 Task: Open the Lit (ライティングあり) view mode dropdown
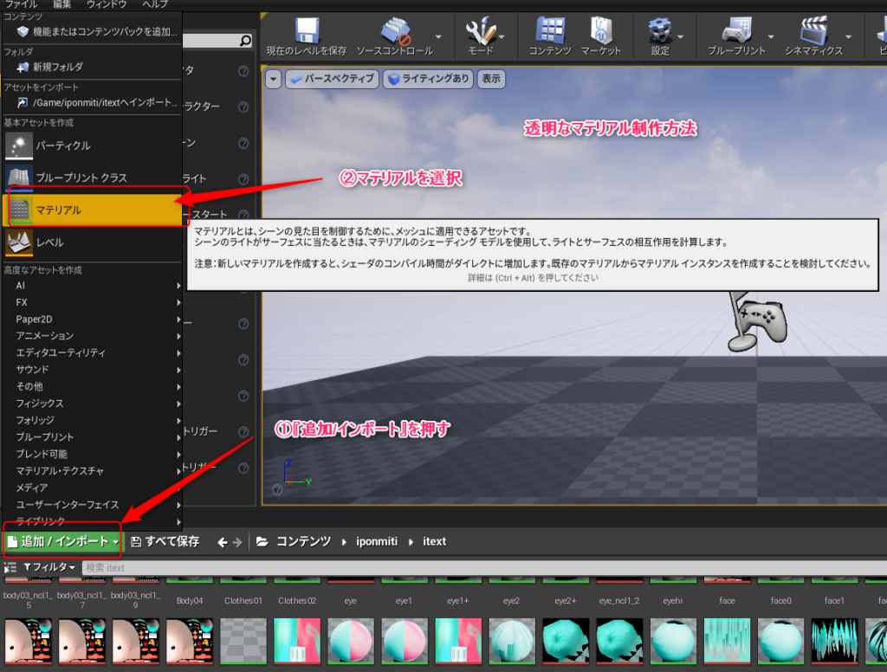[x=429, y=80]
